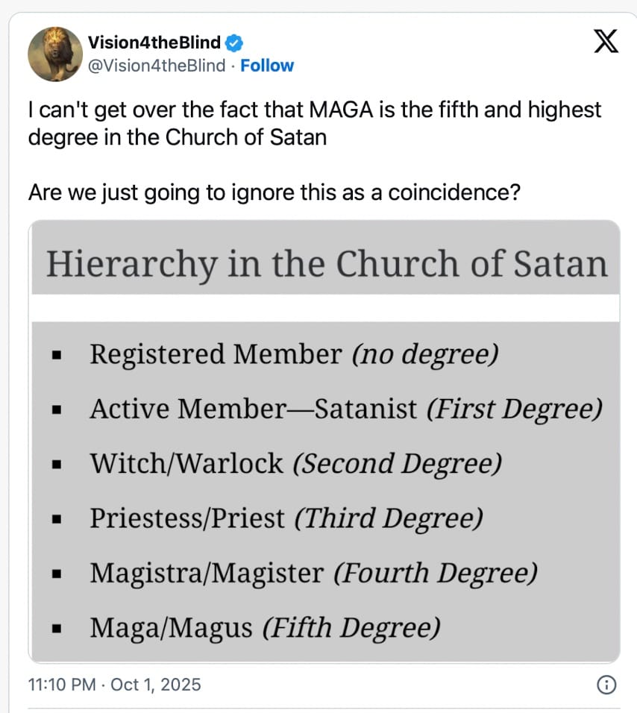Click the bullet beside Maga/Magus
637x713 pixels.
click(x=56, y=630)
